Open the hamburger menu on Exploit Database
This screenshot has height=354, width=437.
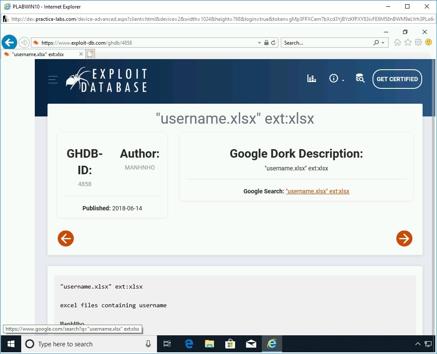click(53, 79)
